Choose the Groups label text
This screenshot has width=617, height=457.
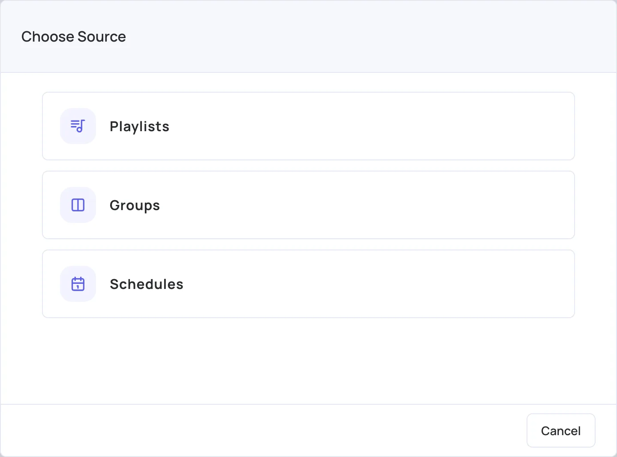135,205
